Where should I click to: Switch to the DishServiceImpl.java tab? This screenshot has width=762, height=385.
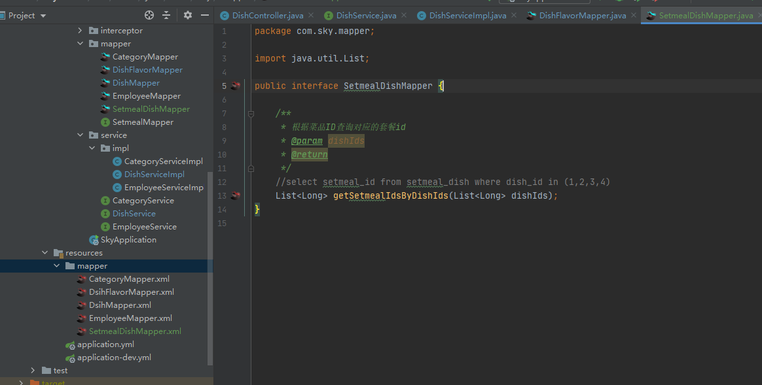tap(467, 15)
